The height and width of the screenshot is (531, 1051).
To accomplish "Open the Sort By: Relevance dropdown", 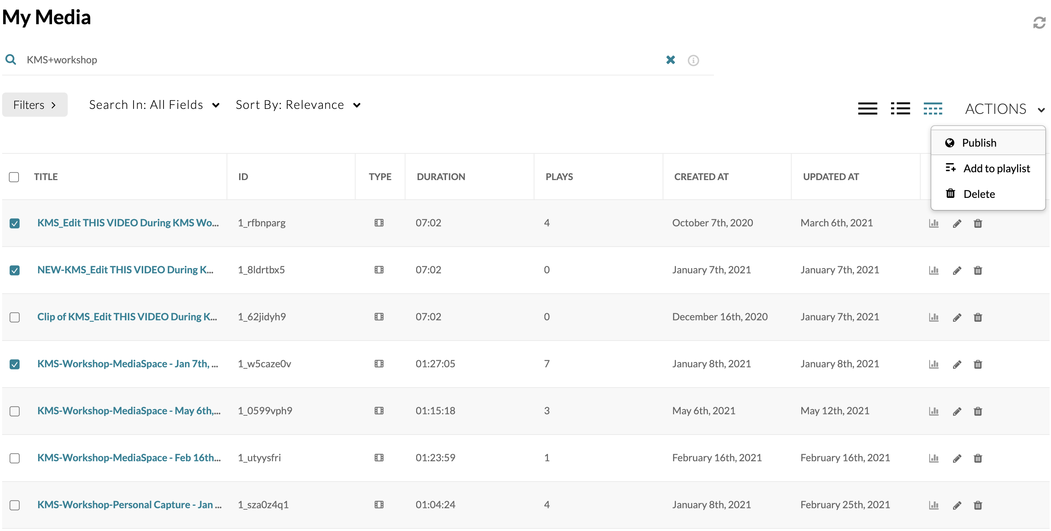I will point(298,105).
